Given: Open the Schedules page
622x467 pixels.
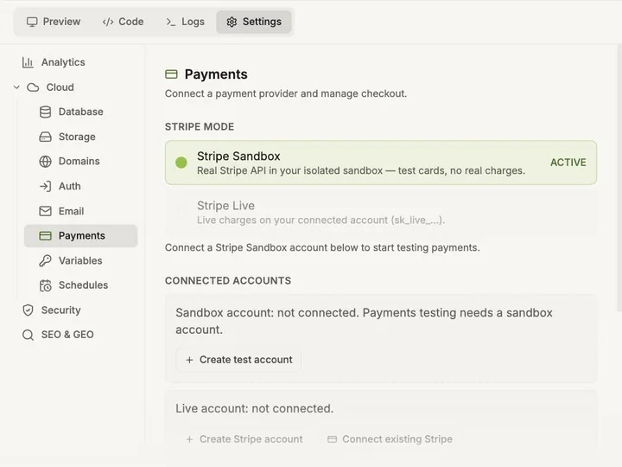Looking at the screenshot, I should tap(81, 285).
